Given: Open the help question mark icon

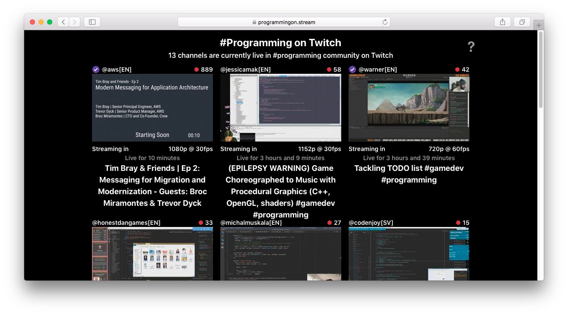Looking at the screenshot, I should 471,47.
